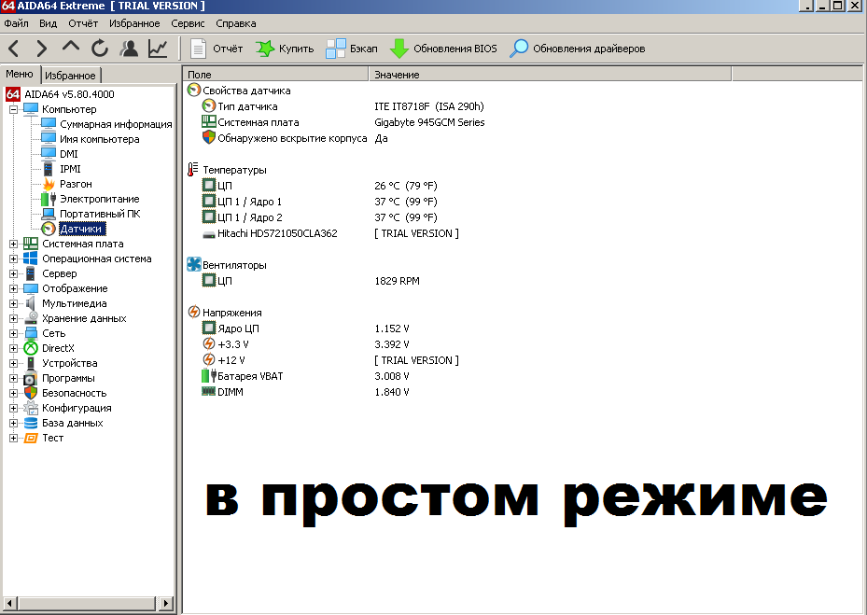Open the Файл menu

(16, 23)
